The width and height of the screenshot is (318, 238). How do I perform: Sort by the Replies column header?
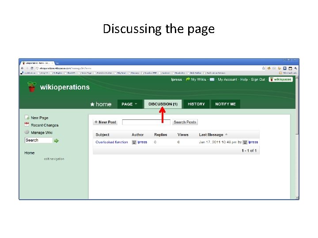pos(160,134)
